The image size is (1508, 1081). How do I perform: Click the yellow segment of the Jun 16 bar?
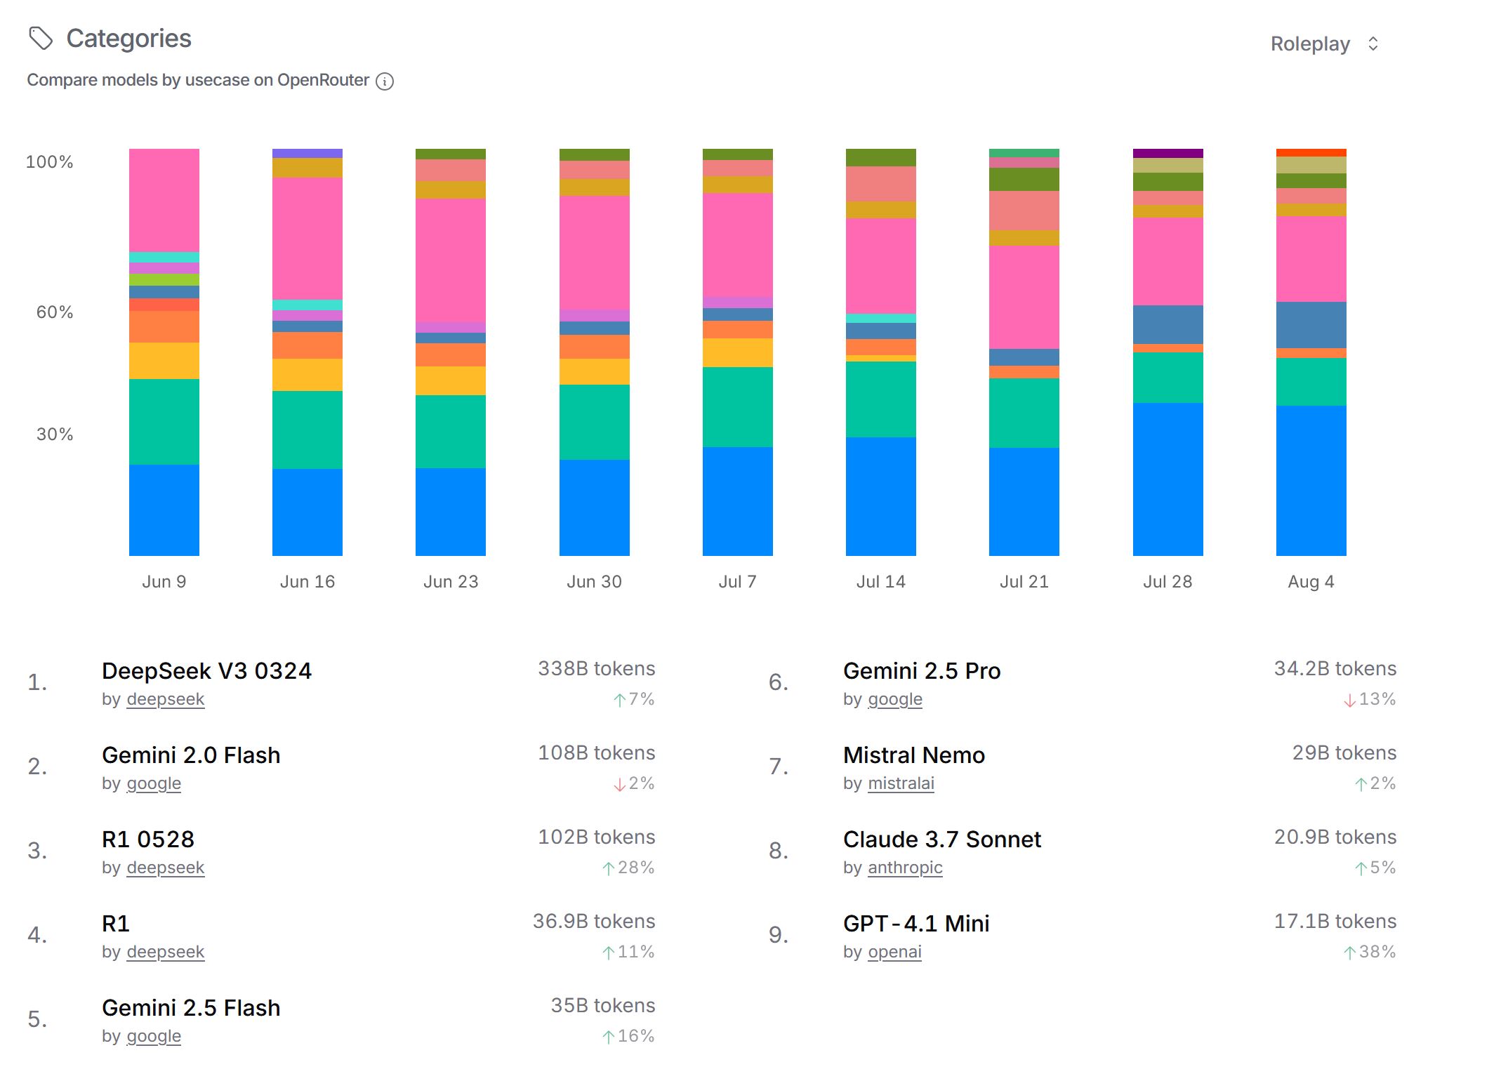click(307, 375)
